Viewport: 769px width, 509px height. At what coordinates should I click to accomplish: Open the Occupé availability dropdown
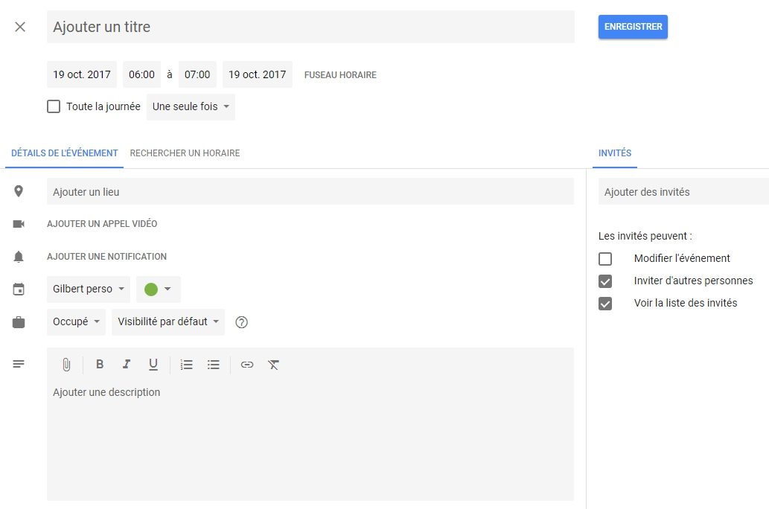[x=76, y=322]
